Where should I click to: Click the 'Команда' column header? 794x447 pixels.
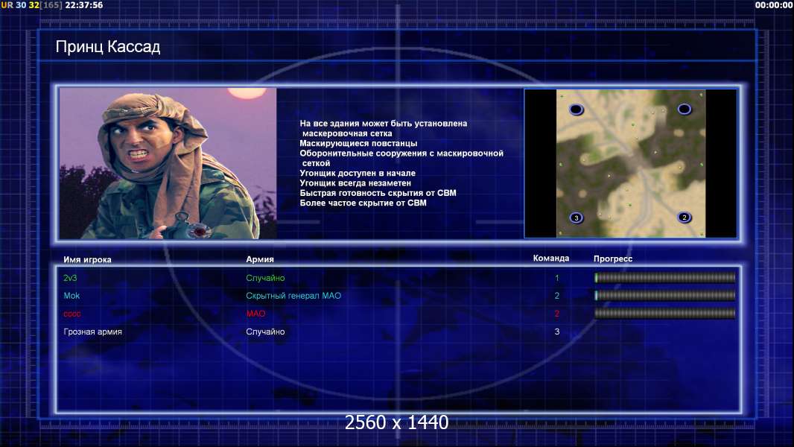pyautogui.click(x=551, y=259)
